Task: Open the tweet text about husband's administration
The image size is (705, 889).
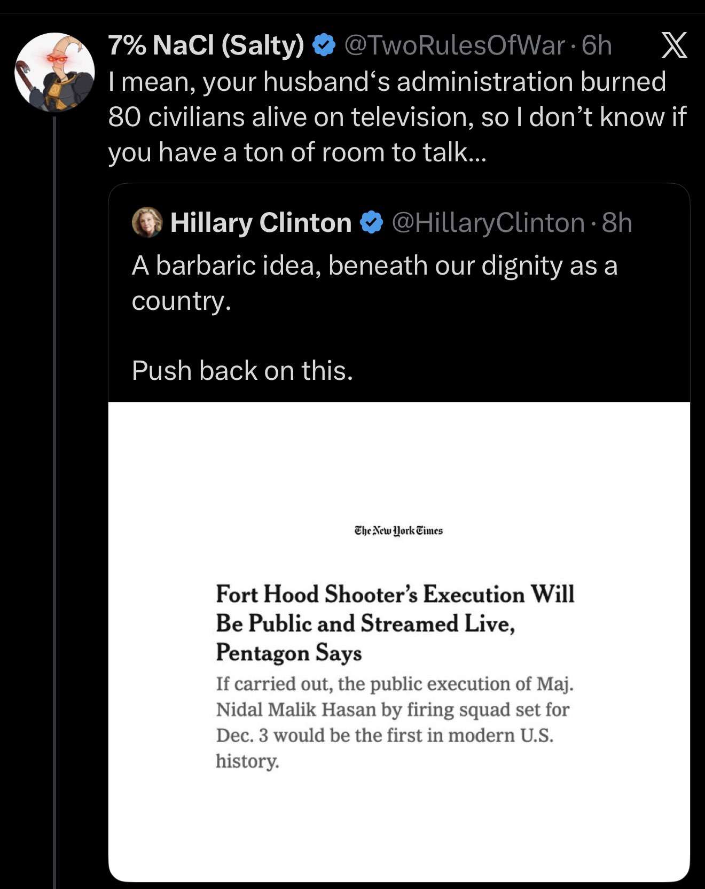Action: click(397, 117)
